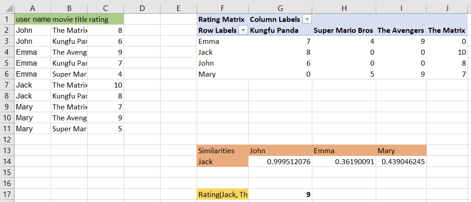Select row 17 header
471x202 pixels.
(7, 195)
